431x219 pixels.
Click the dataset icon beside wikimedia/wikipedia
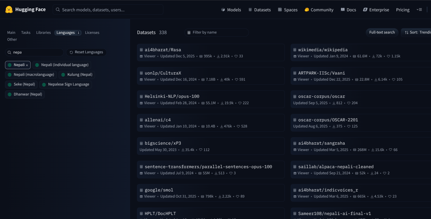click(295, 50)
